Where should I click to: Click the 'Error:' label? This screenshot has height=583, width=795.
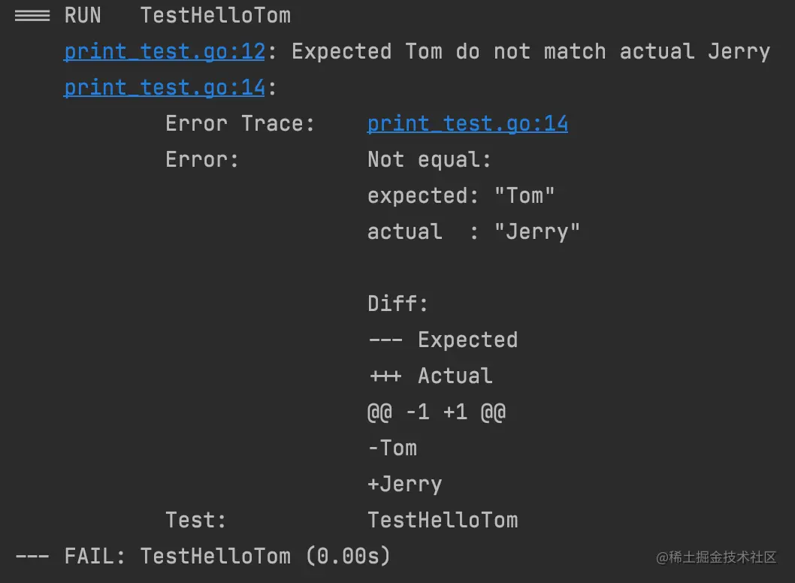pos(202,160)
